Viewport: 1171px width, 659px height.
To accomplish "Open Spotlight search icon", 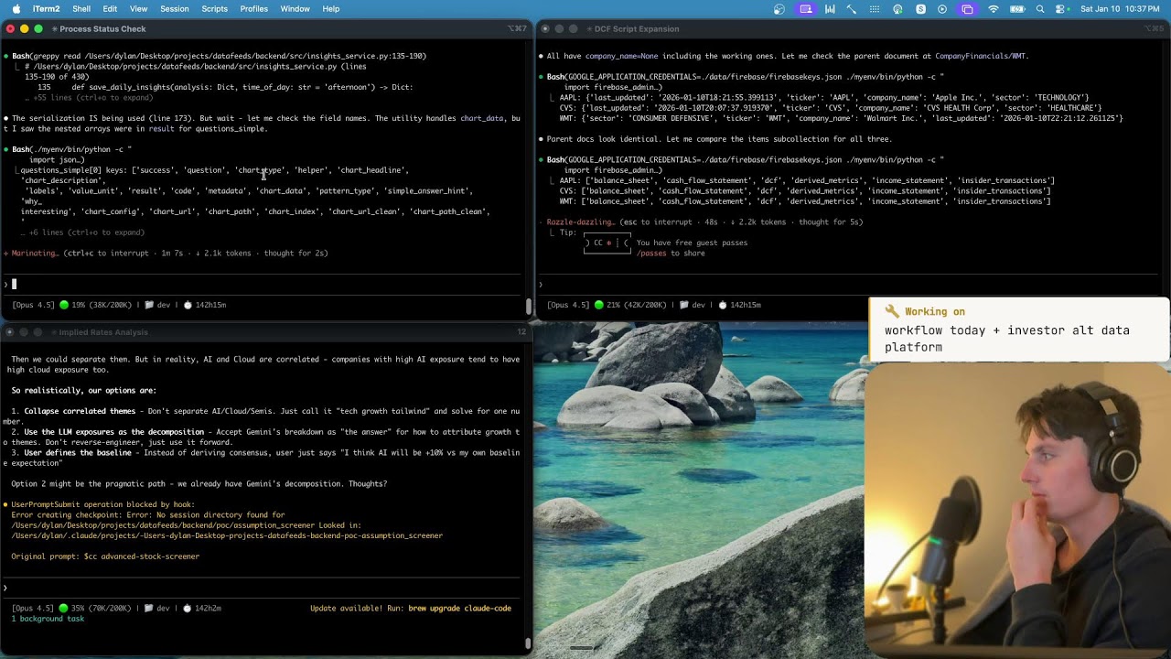I will [1040, 9].
